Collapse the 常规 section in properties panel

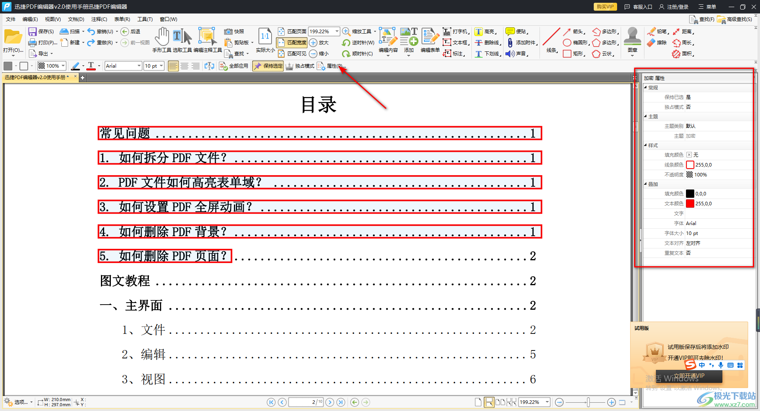[645, 88]
